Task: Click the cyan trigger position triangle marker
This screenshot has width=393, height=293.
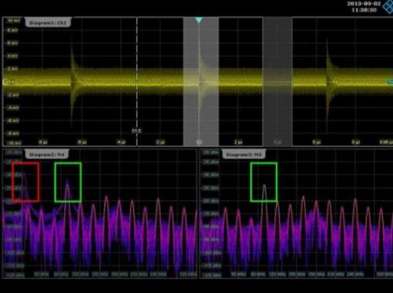Action: coord(199,20)
